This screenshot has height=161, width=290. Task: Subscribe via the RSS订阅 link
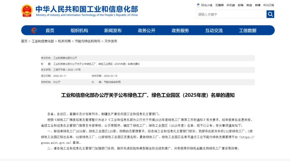click(x=269, y=5)
